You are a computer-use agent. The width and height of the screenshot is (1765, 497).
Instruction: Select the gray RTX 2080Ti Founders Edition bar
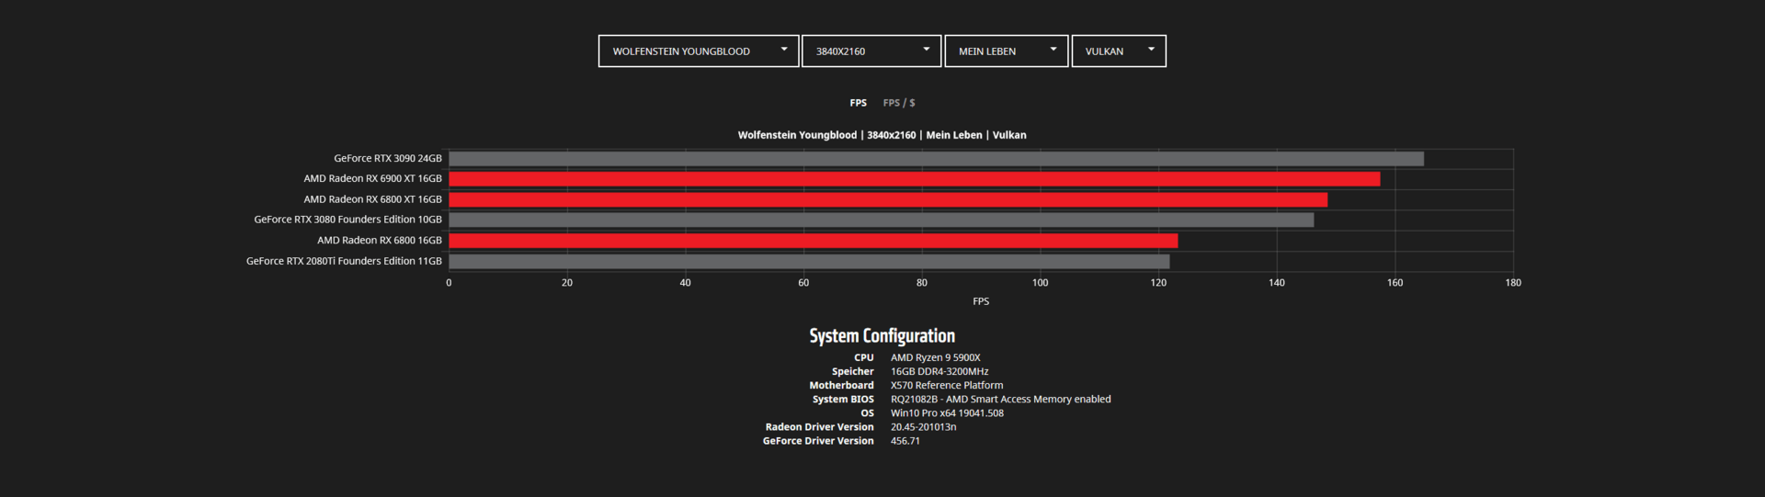pyautogui.click(x=809, y=261)
